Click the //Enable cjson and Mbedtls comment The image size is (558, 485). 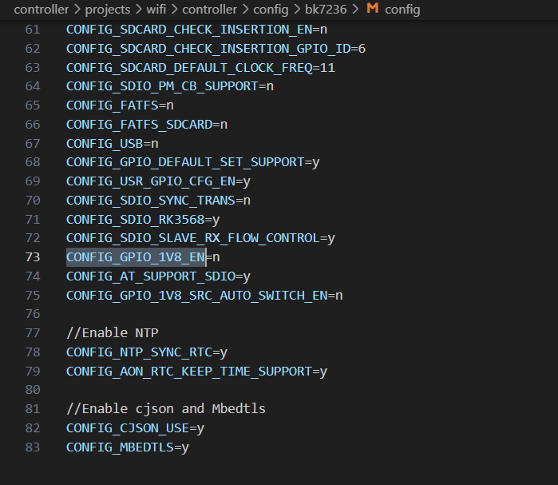point(165,408)
